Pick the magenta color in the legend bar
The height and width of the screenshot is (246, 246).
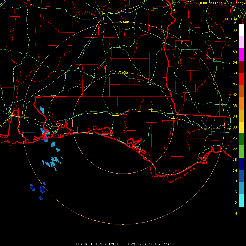[241, 54]
